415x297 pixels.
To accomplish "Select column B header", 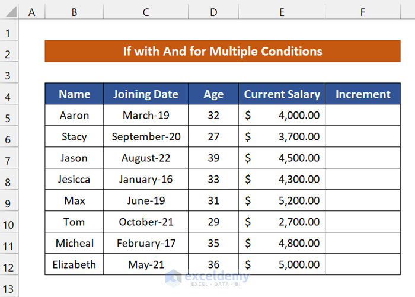I will (x=74, y=12).
